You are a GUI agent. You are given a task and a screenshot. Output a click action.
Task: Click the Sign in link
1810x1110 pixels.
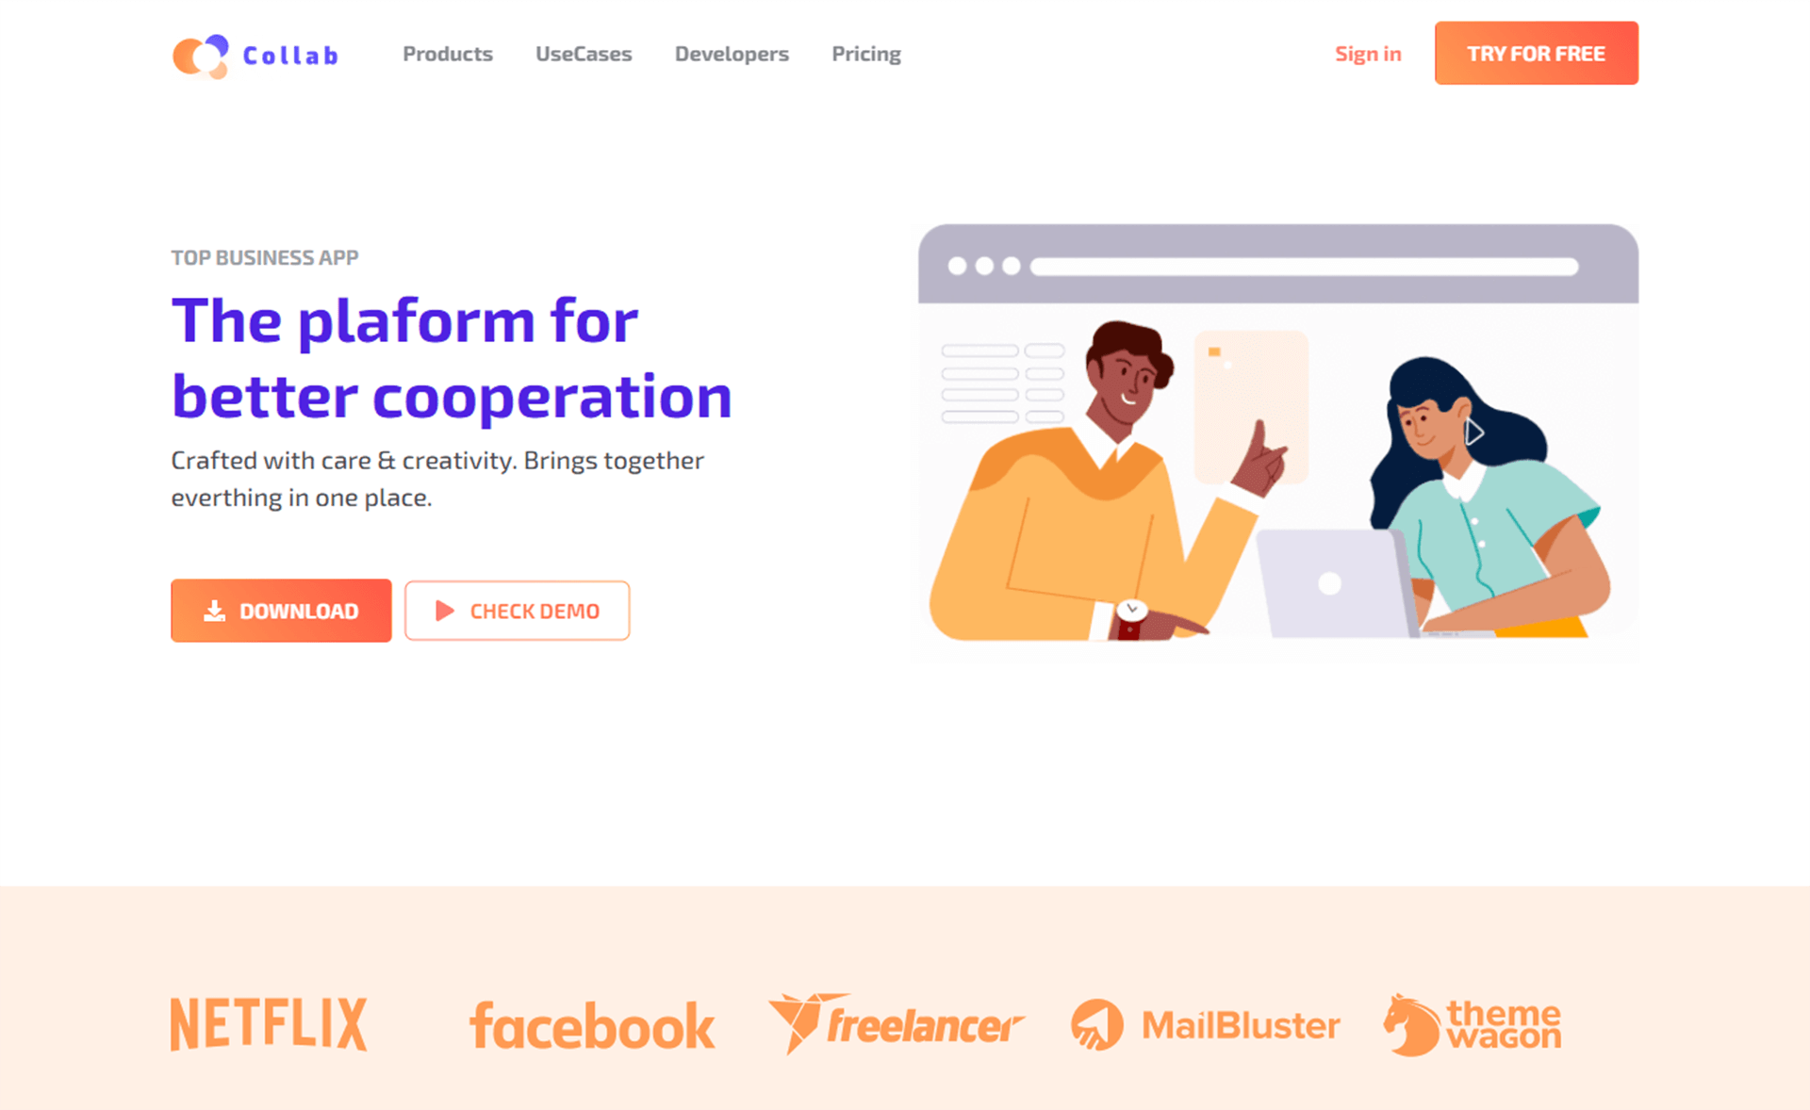pos(1367,53)
